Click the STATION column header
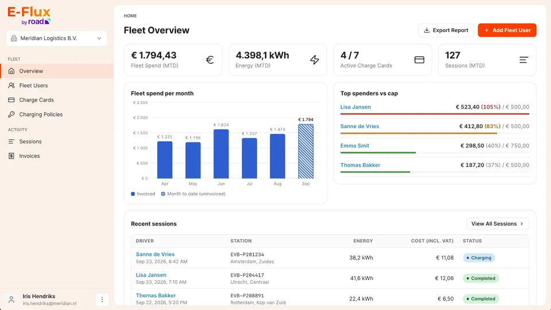551x310 pixels. pyautogui.click(x=241, y=241)
